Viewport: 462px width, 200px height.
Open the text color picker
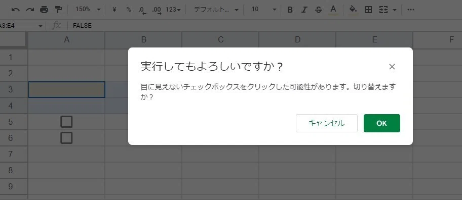[x=333, y=10]
